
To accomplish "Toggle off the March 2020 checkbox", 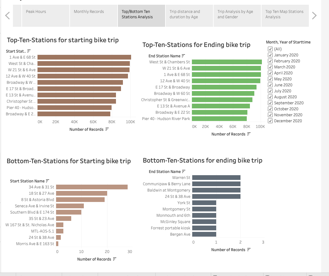I will click(270, 67).
